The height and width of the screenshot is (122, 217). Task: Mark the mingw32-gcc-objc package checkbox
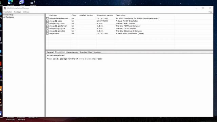(x=47, y=31)
